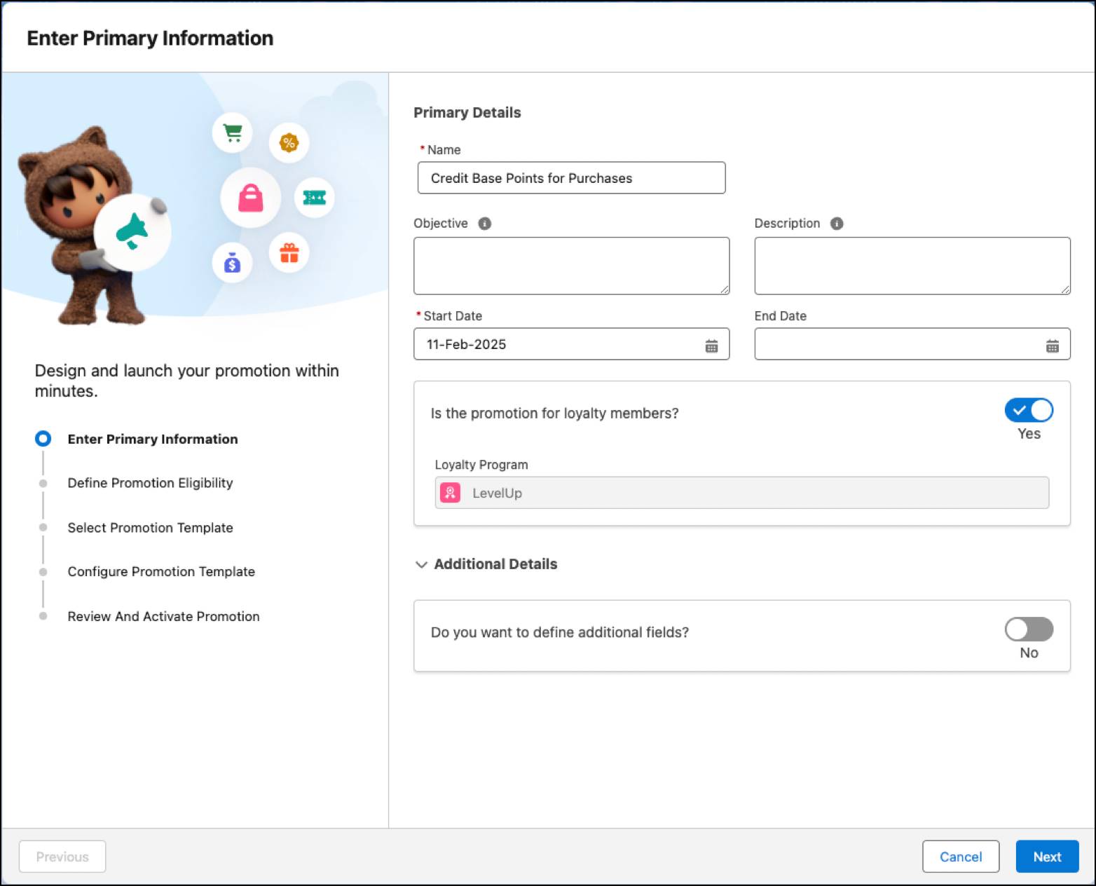Go to Configure Promotion Template step

(161, 572)
